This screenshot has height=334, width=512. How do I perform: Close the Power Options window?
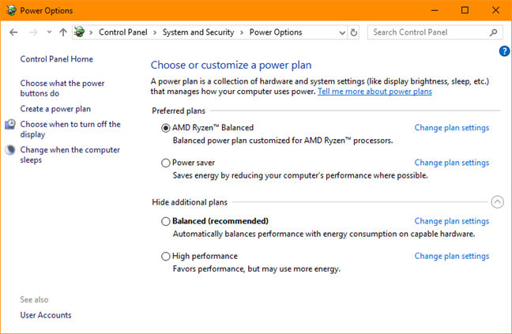point(495,10)
